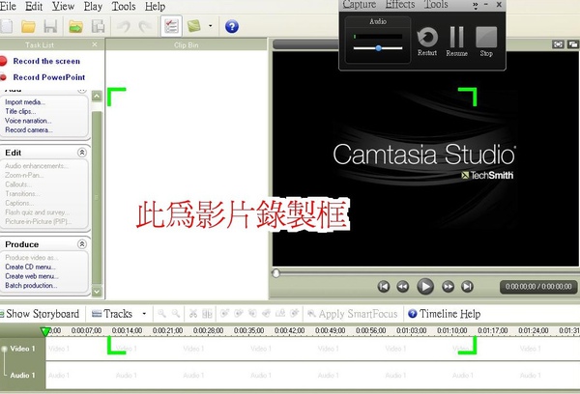The width and height of the screenshot is (580, 394).
Task: Click Record the screen
Action: coord(46,61)
